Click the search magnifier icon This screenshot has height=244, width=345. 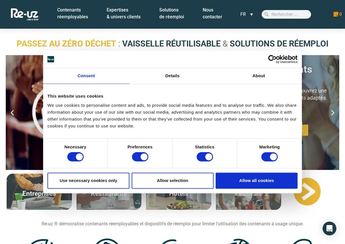point(267,14)
